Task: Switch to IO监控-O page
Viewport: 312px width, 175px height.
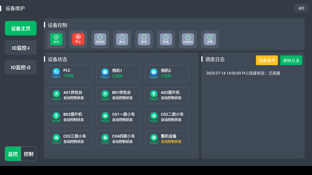Action: coord(21,67)
